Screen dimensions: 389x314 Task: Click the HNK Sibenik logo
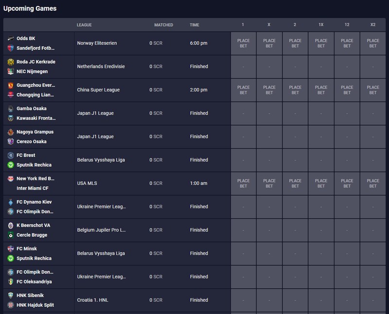pos(11,296)
